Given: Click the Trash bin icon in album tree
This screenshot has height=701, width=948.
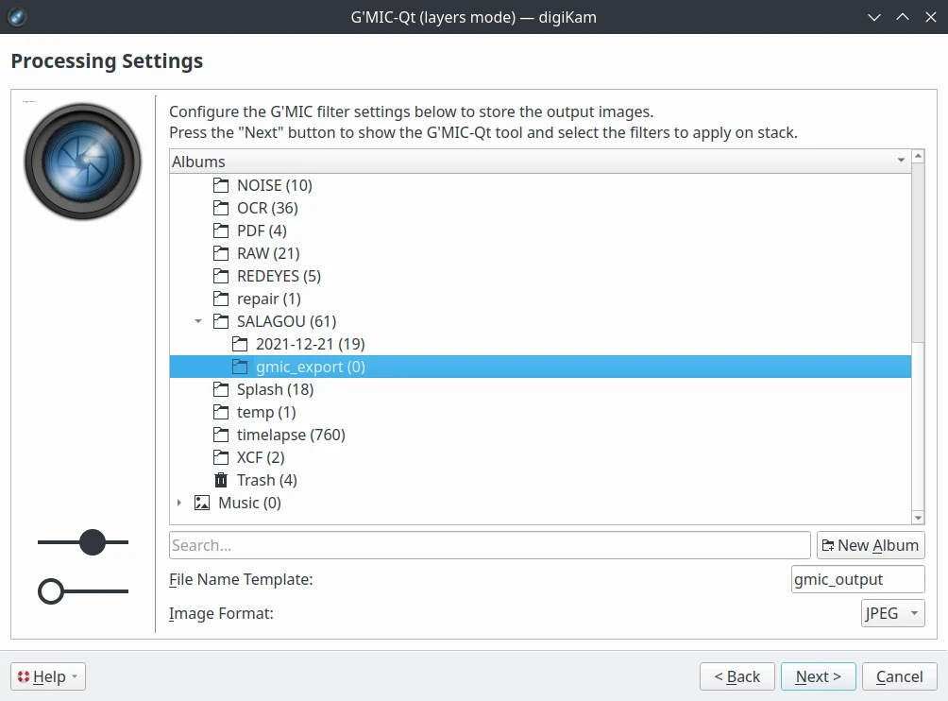Looking at the screenshot, I should pyautogui.click(x=221, y=480).
